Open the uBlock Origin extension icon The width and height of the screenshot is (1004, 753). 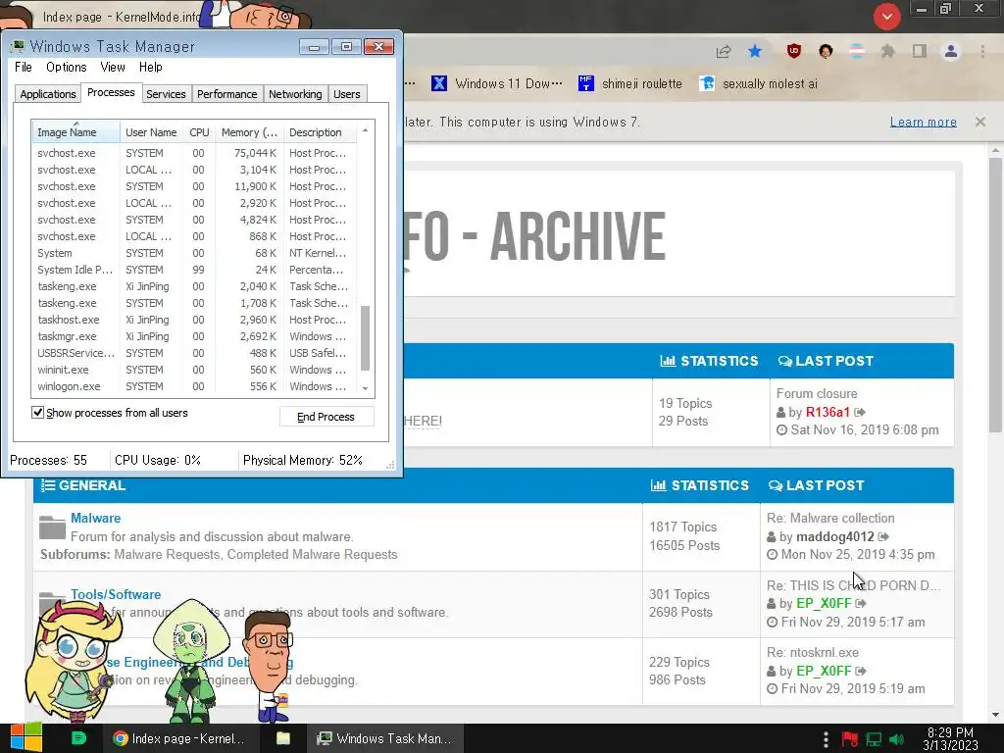pos(794,51)
